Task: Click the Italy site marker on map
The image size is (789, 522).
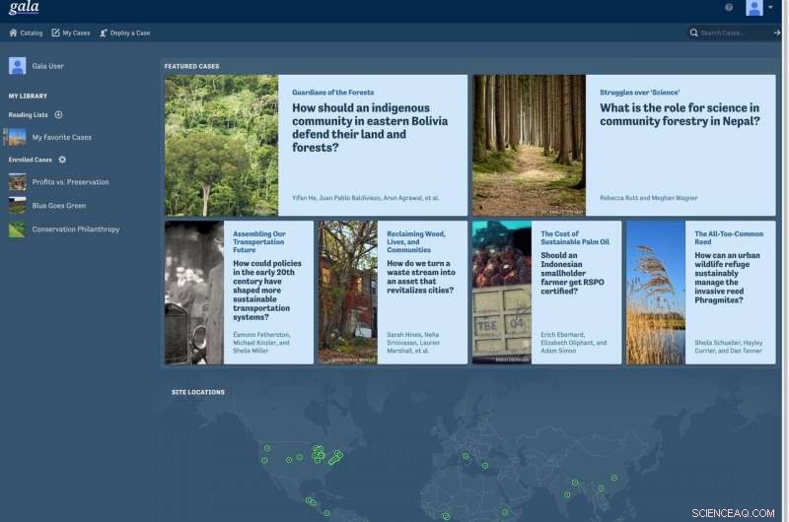Action: point(466,456)
